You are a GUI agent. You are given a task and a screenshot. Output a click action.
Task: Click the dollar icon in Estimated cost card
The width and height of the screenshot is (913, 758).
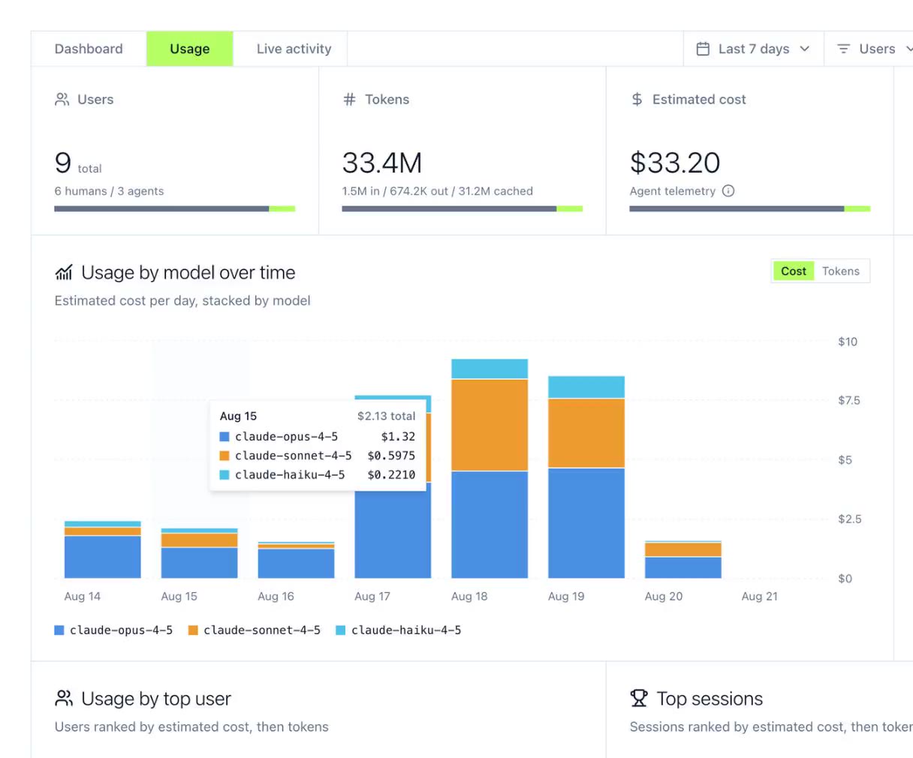click(637, 99)
